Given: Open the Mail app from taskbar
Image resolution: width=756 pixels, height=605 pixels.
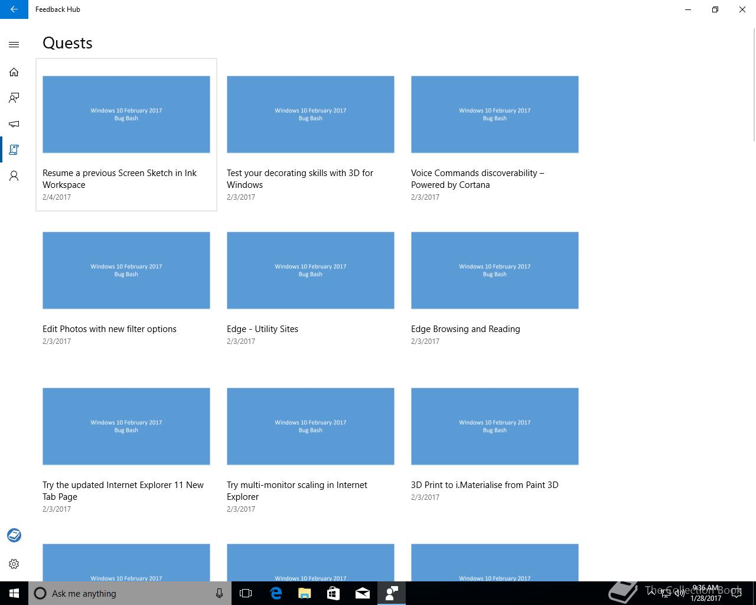Looking at the screenshot, I should [x=363, y=593].
